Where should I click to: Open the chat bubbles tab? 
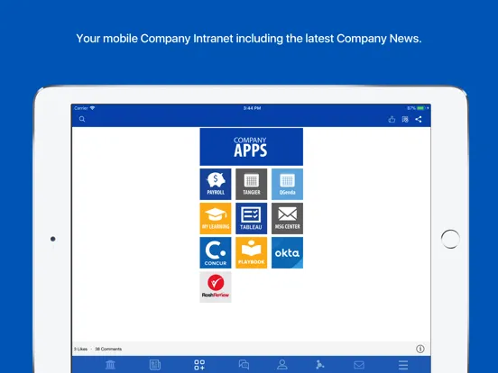point(244,365)
